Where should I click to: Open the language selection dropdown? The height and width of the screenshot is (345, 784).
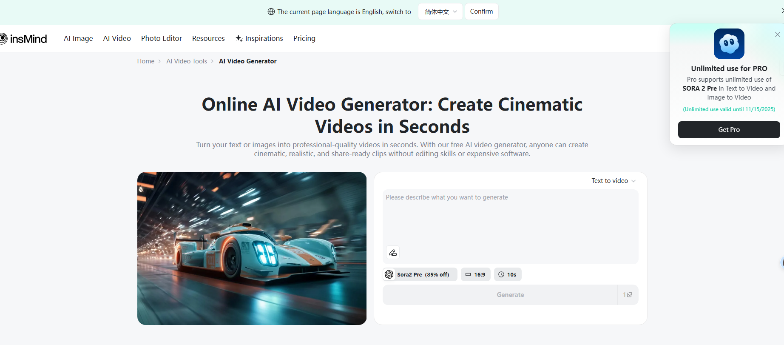[440, 12]
